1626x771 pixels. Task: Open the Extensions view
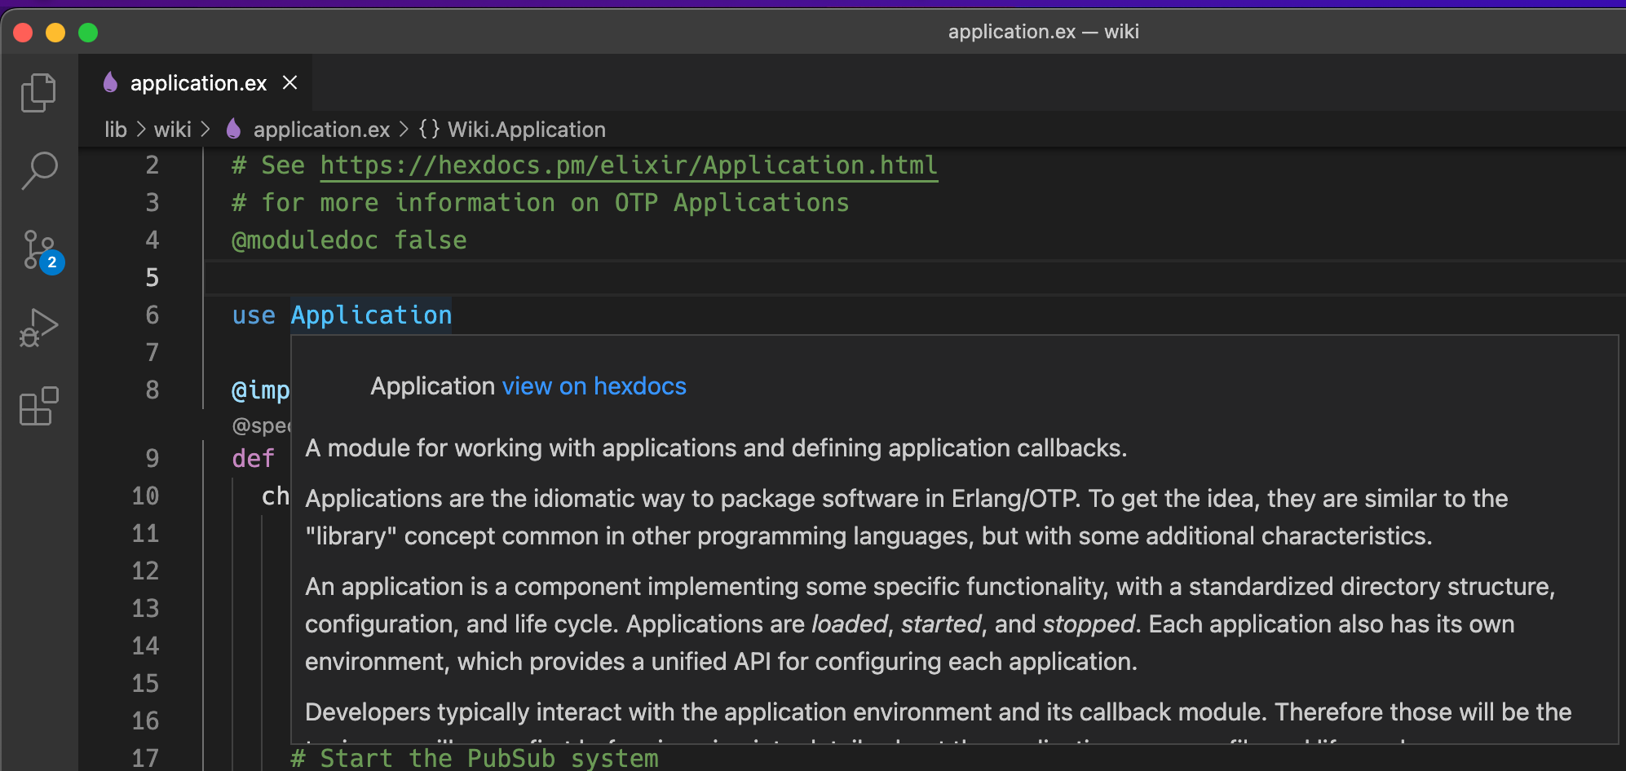pyautogui.click(x=37, y=405)
